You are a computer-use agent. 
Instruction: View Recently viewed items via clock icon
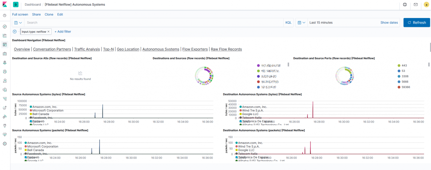pyautogui.click(x=4, y=15)
